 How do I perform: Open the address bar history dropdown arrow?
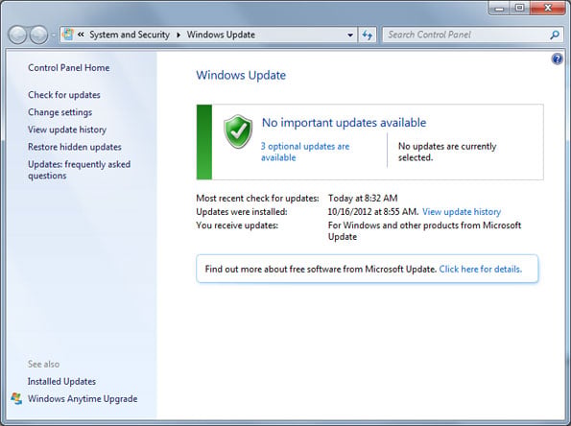point(350,35)
